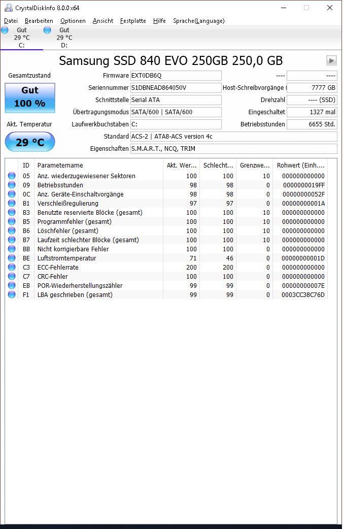The width and height of the screenshot is (343, 529).
Task: Click status orb for attribute EB
Action: coord(12,285)
